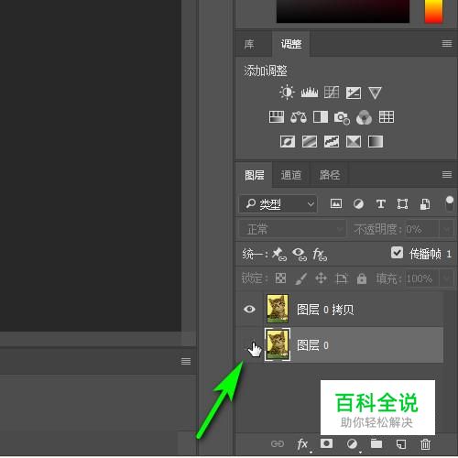
Task: Hide the 图层 0 拷贝 layer
Action: coord(249,309)
